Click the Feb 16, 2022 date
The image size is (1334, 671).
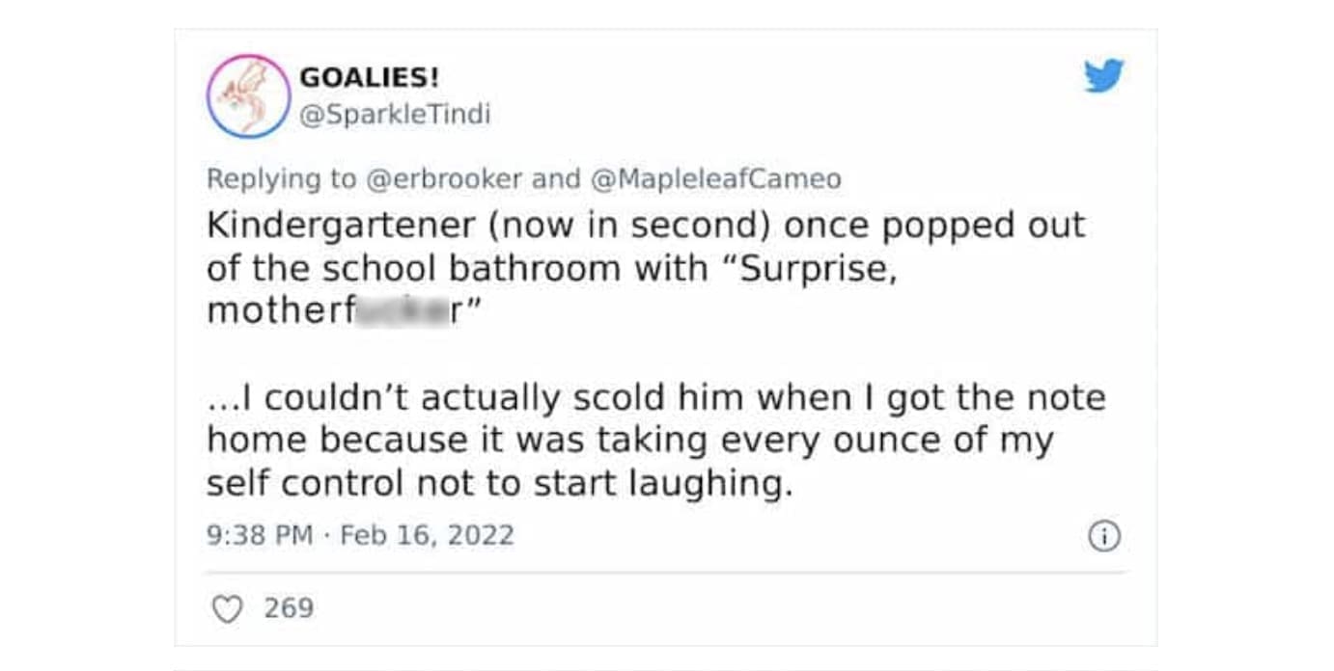[428, 535]
